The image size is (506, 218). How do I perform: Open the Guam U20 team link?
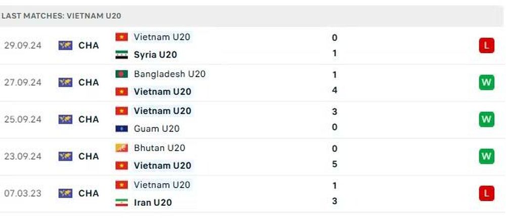[x=156, y=128]
